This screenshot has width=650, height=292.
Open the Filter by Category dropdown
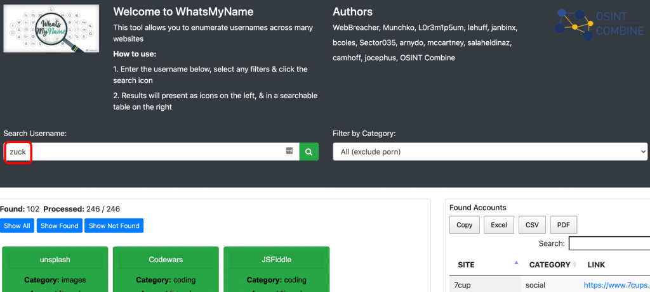(x=490, y=152)
